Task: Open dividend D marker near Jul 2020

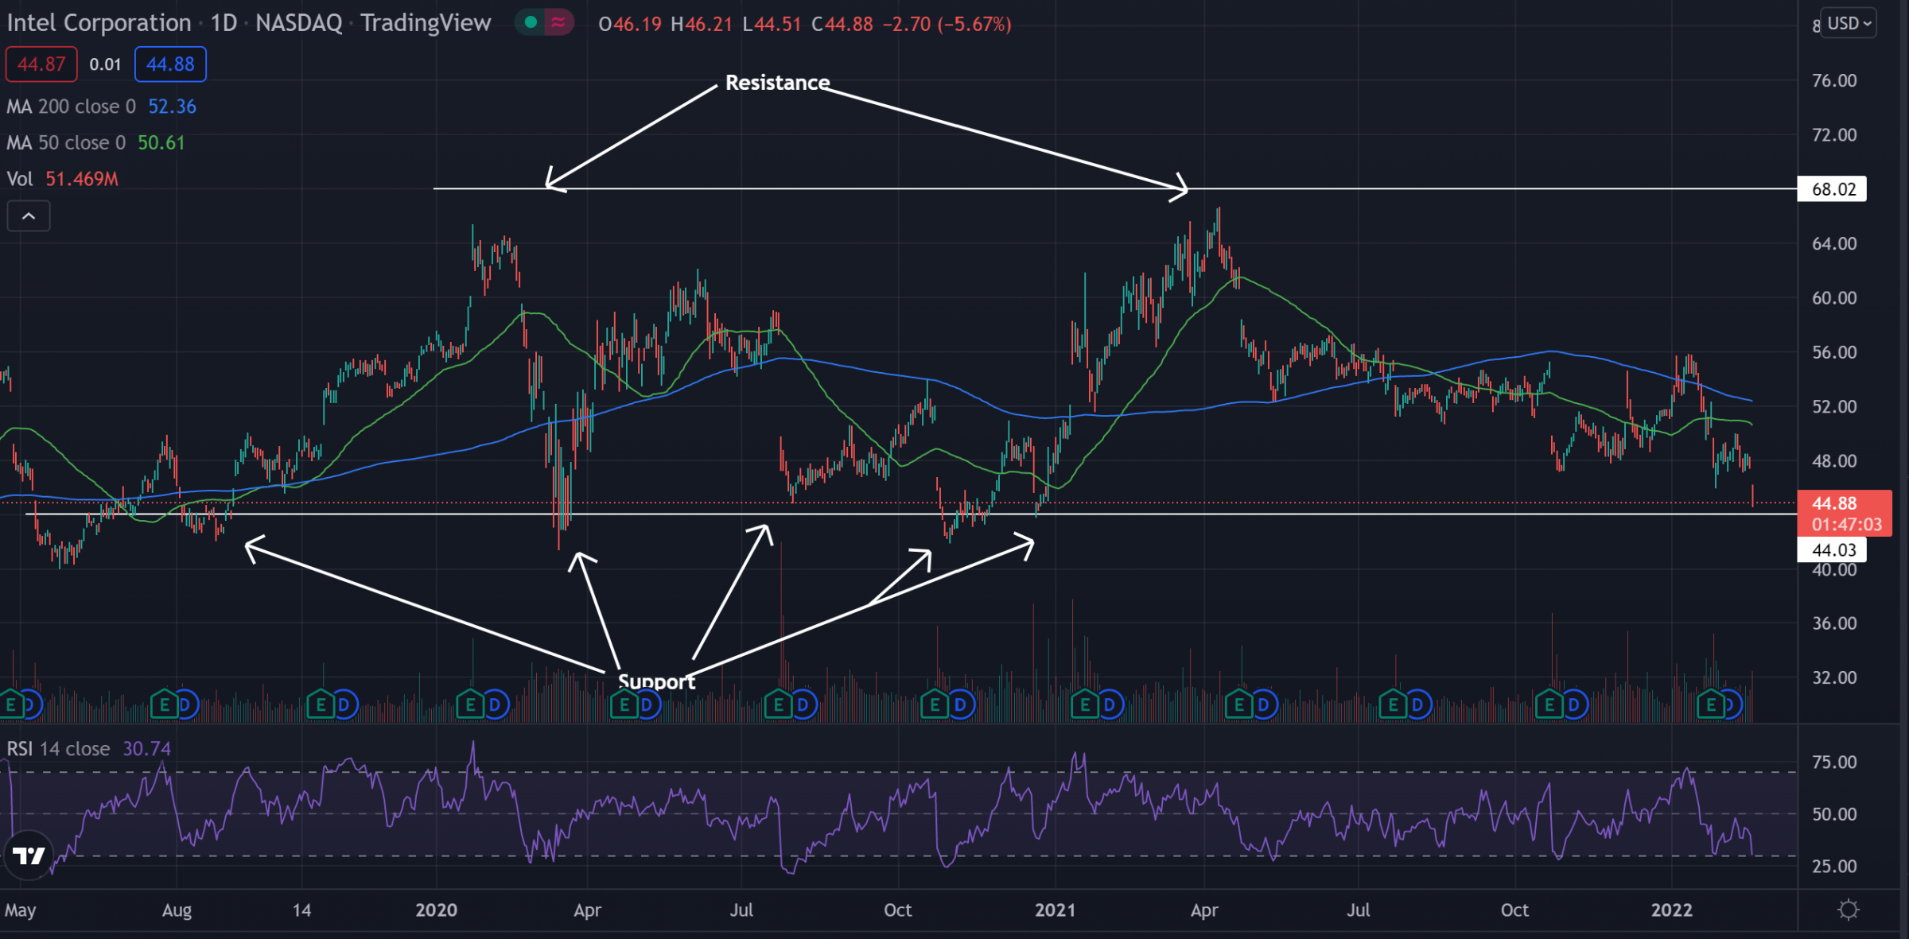Action: coord(803,704)
